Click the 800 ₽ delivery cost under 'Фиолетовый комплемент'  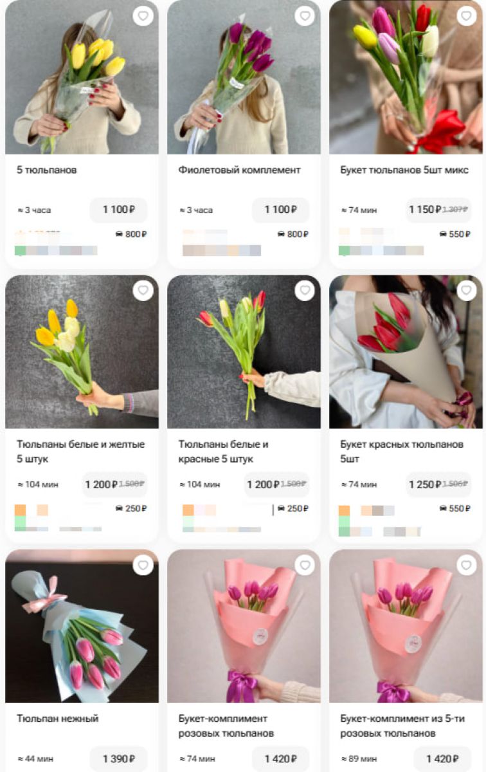click(293, 234)
